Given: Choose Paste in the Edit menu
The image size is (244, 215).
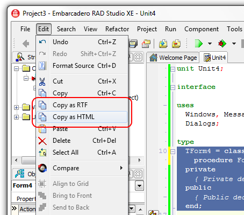Looking at the screenshot, I should pos(82,129).
